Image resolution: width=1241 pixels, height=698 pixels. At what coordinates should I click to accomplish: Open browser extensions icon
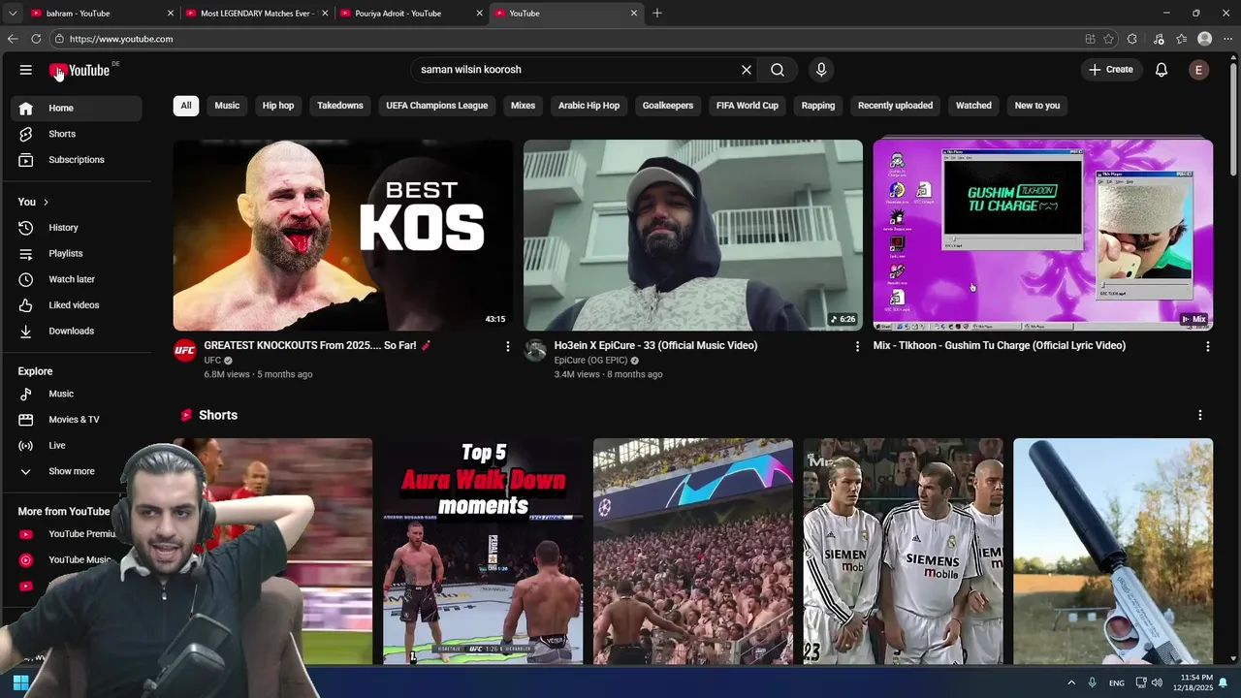[x=1132, y=39]
